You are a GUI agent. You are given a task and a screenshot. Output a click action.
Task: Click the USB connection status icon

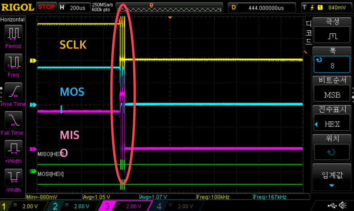pyautogui.click(x=332, y=205)
